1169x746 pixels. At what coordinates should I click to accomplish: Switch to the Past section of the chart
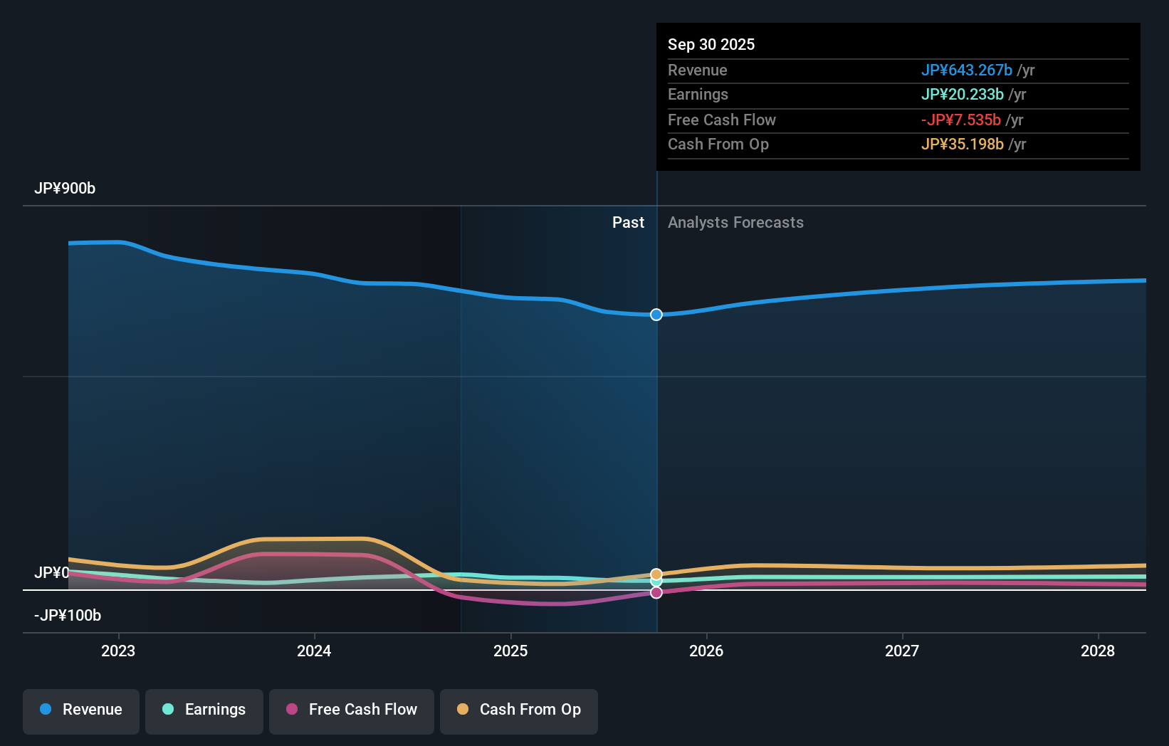628,222
